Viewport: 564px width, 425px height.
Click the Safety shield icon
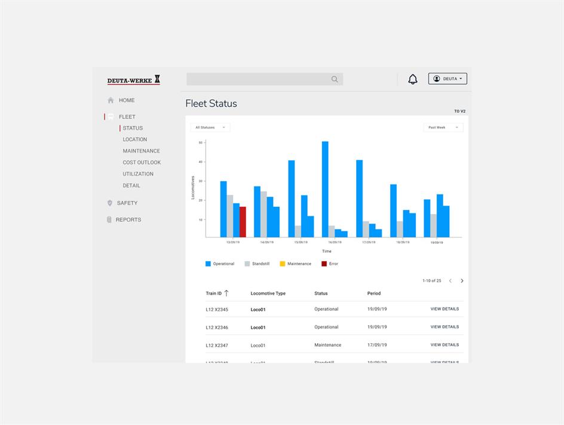point(110,203)
